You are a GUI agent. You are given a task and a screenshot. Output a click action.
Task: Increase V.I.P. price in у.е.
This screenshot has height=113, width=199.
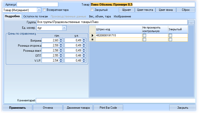[x=84, y=60]
